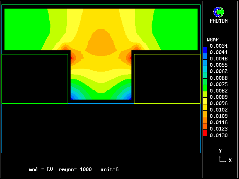The width and height of the screenshot is (239, 179).
Task: Click the WGAP legend title
Action: [x=212, y=40]
